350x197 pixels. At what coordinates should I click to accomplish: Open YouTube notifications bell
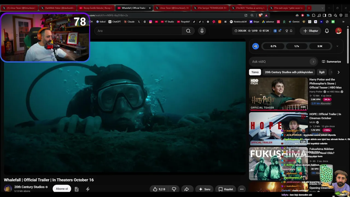[x=327, y=31]
